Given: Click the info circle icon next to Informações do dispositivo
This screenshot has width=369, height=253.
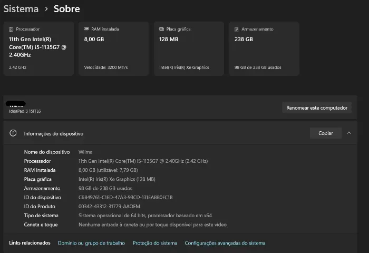Looking at the screenshot, I should 13,133.
